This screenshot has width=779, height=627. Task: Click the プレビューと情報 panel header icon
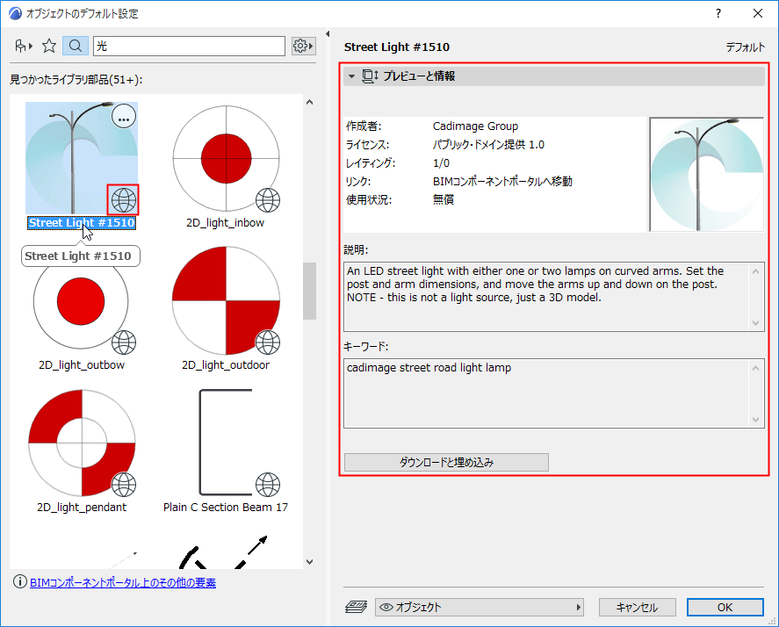coord(370,76)
